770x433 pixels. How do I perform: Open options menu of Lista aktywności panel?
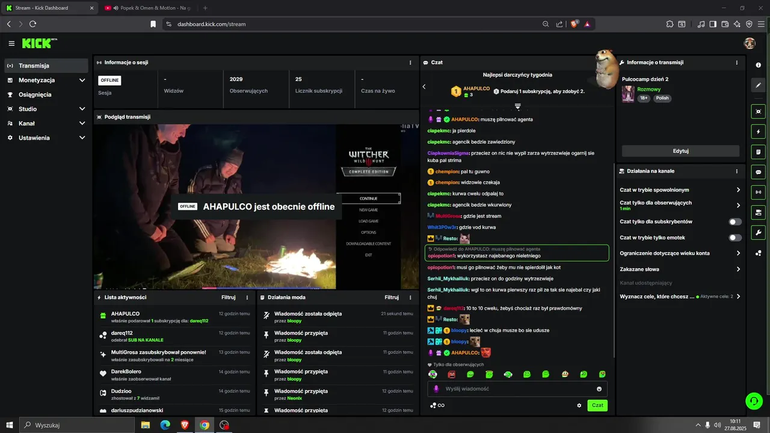247,297
